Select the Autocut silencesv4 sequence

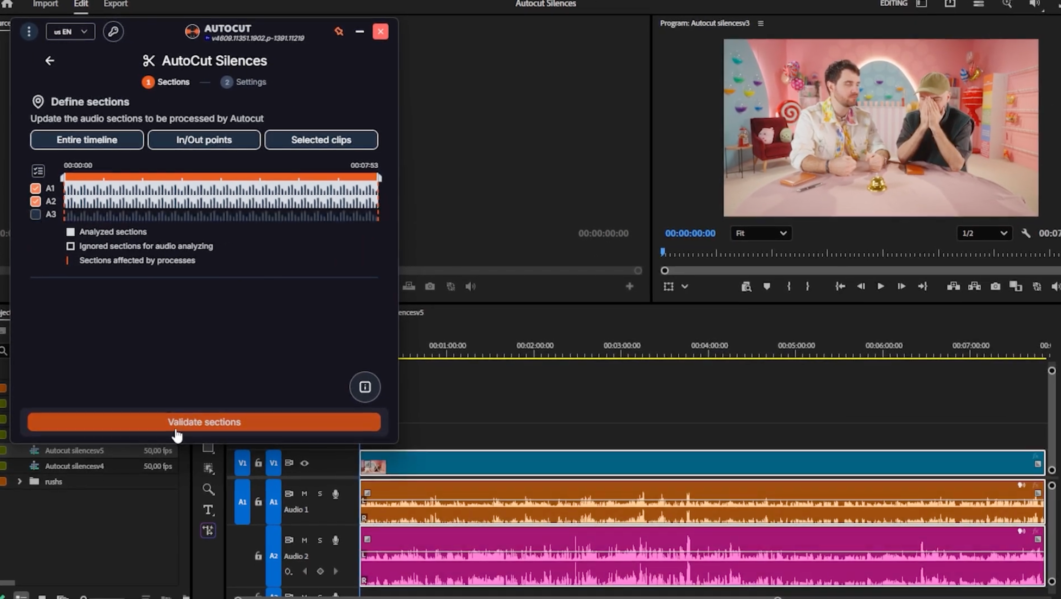click(74, 466)
